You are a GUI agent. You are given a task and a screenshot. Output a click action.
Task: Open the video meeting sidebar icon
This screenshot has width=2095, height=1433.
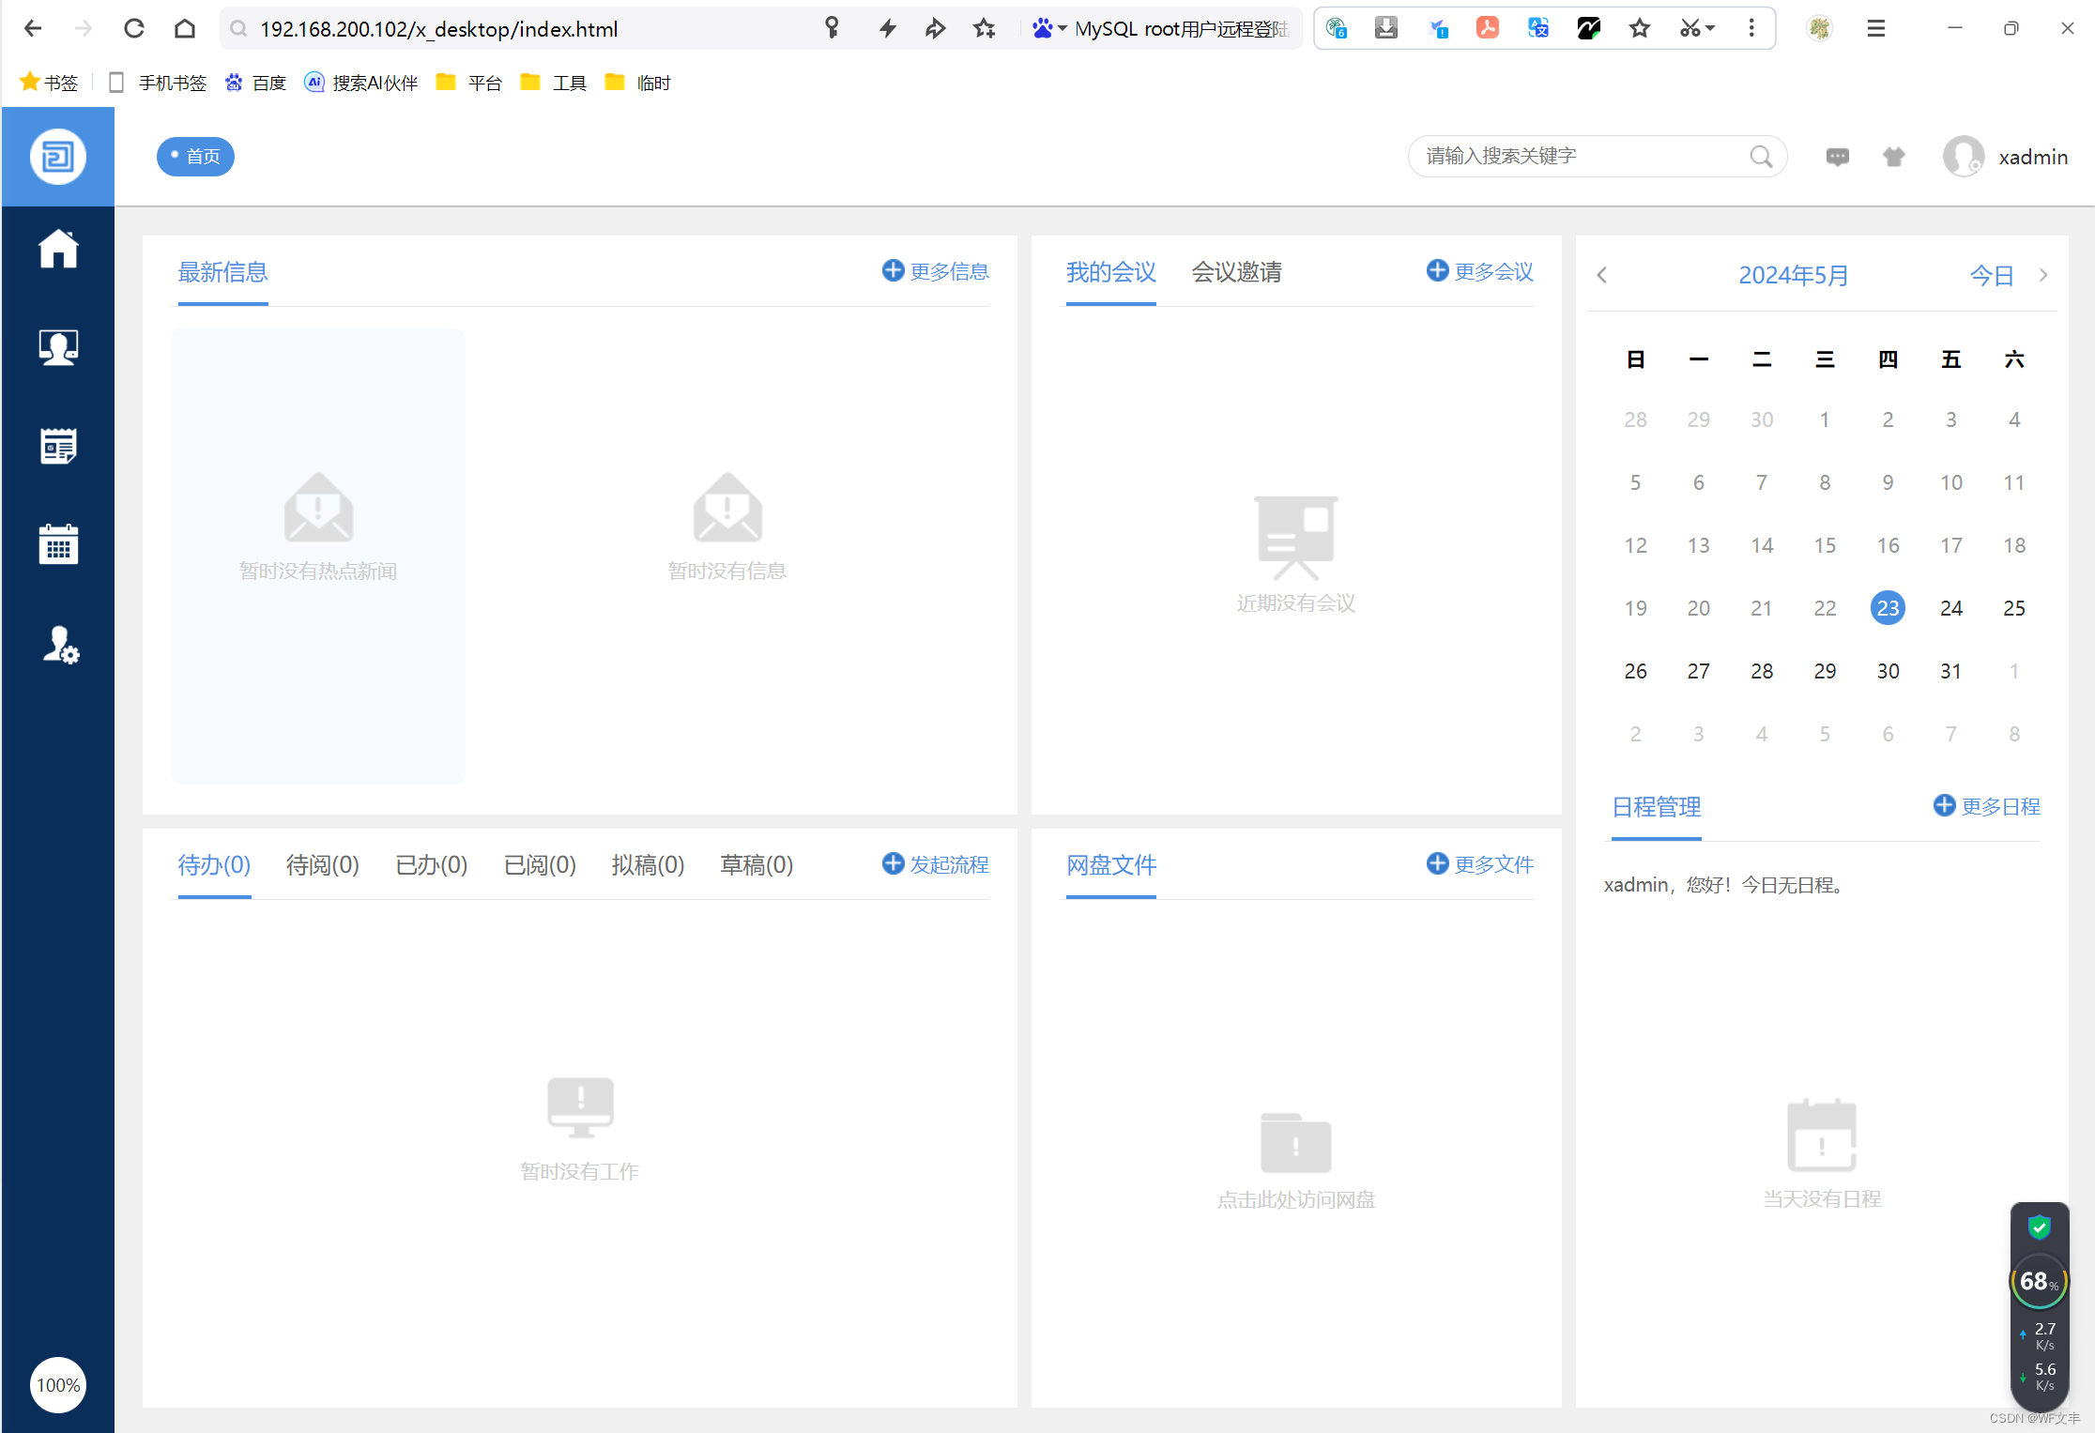(58, 347)
